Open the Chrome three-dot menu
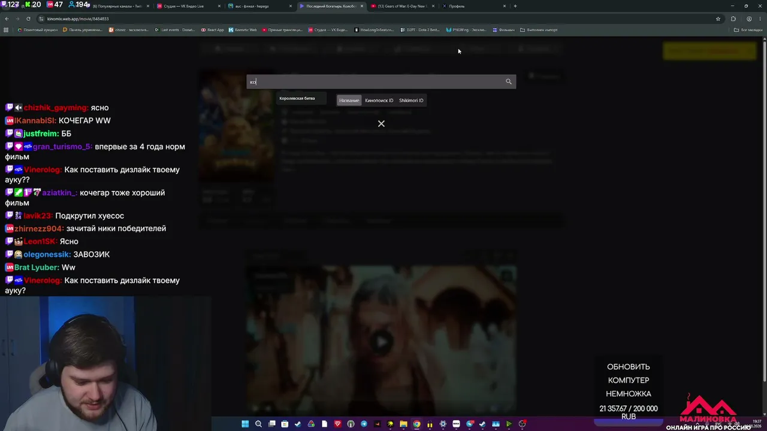This screenshot has height=431, width=767. pos(760,19)
